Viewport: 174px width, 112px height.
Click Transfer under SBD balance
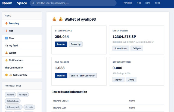click(x=61, y=76)
